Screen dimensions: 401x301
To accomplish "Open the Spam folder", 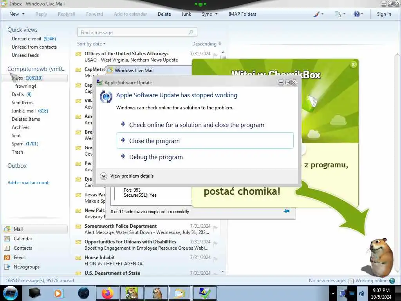I will tap(25, 144).
